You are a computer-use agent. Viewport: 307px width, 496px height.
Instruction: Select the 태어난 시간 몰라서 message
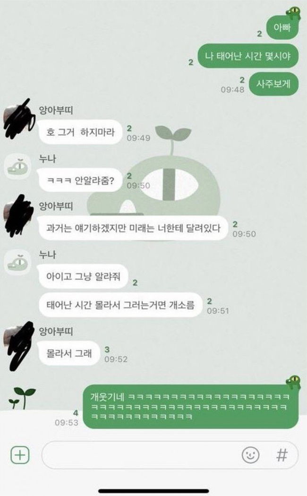[x=120, y=305]
